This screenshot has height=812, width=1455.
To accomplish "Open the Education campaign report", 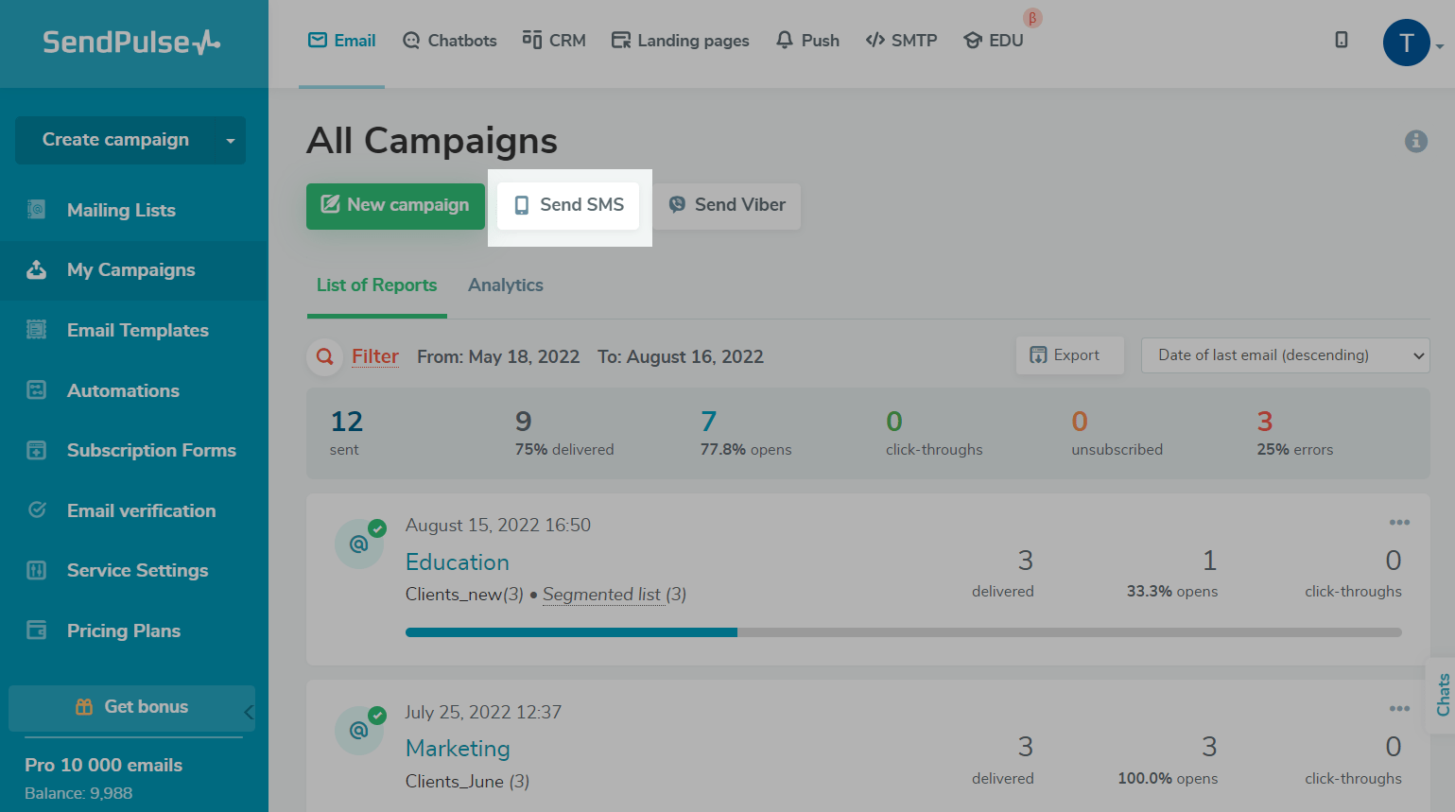I will point(458,562).
